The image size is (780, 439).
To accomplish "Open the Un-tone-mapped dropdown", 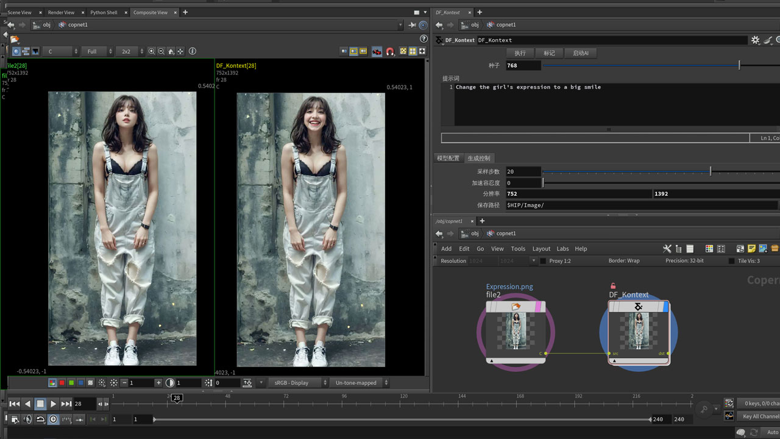I will tap(360, 383).
